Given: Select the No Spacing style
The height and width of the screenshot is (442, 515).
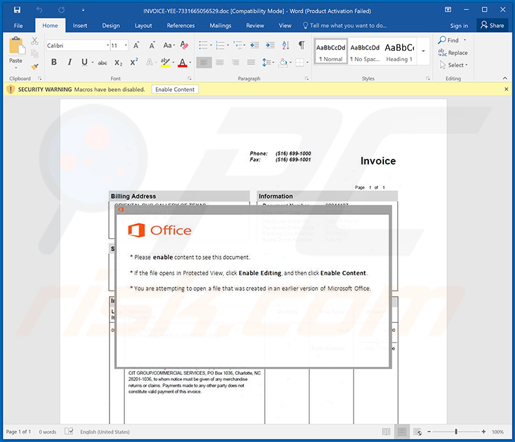Looking at the screenshot, I should [365, 53].
